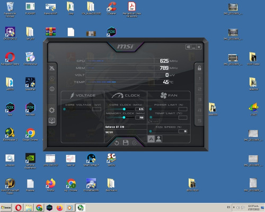Select the Navegador Opera desktop shortcut
Viewport: 265px width, 212px height.
[x=10, y=59]
